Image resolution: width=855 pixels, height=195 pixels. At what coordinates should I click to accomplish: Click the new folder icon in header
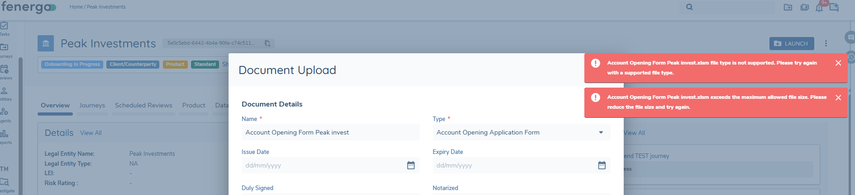(x=788, y=7)
